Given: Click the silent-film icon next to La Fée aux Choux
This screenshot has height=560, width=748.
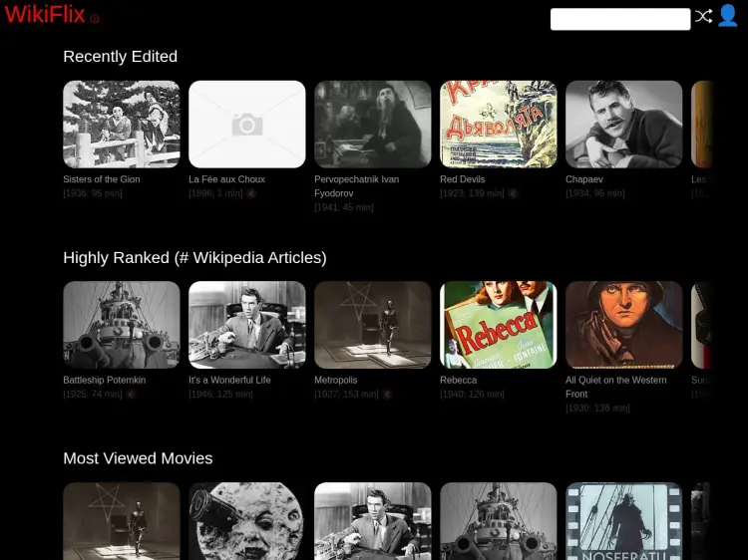Looking at the screenshot, I should click(x=251, y=193).
